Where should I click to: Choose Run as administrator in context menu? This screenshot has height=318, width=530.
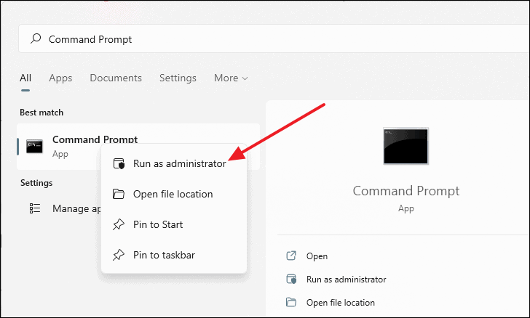pos(174,163)
